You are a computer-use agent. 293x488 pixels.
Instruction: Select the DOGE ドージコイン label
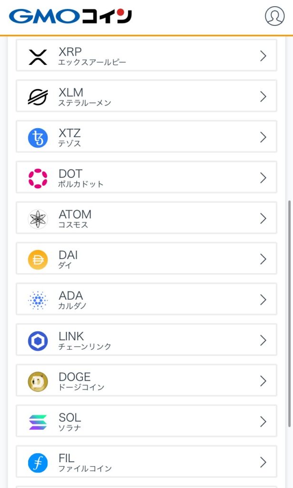pyautogui.click(x=81, y=381)
